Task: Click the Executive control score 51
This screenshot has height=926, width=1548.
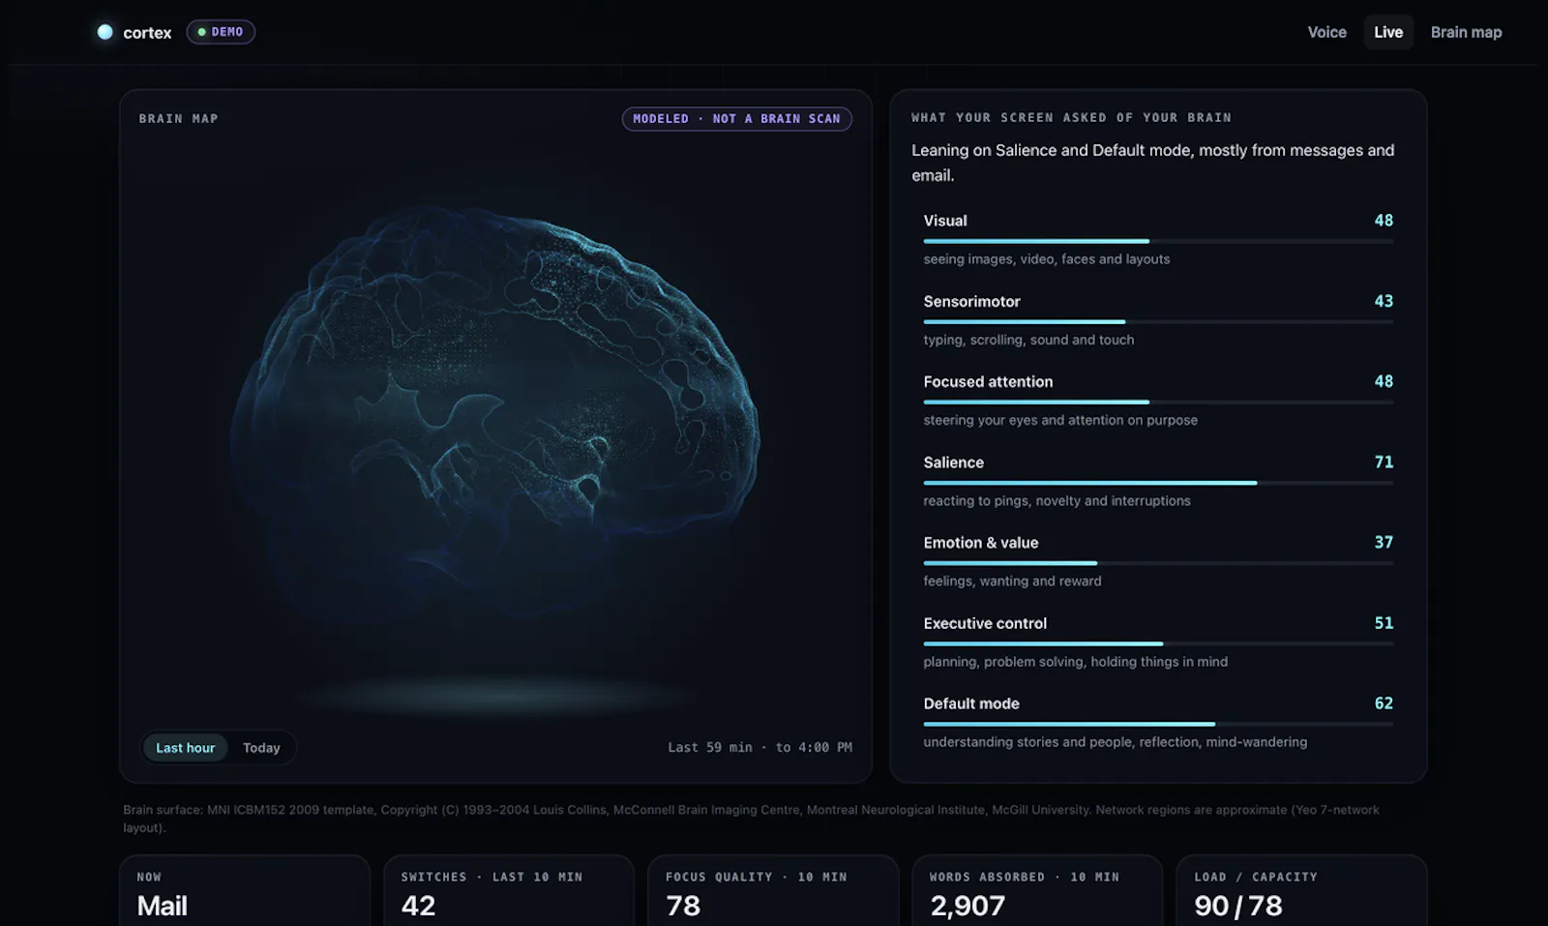Action: click(1384, 623)
